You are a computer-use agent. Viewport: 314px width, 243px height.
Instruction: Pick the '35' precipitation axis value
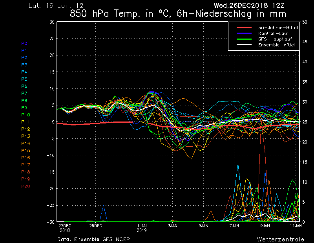(x=305, y=82)
